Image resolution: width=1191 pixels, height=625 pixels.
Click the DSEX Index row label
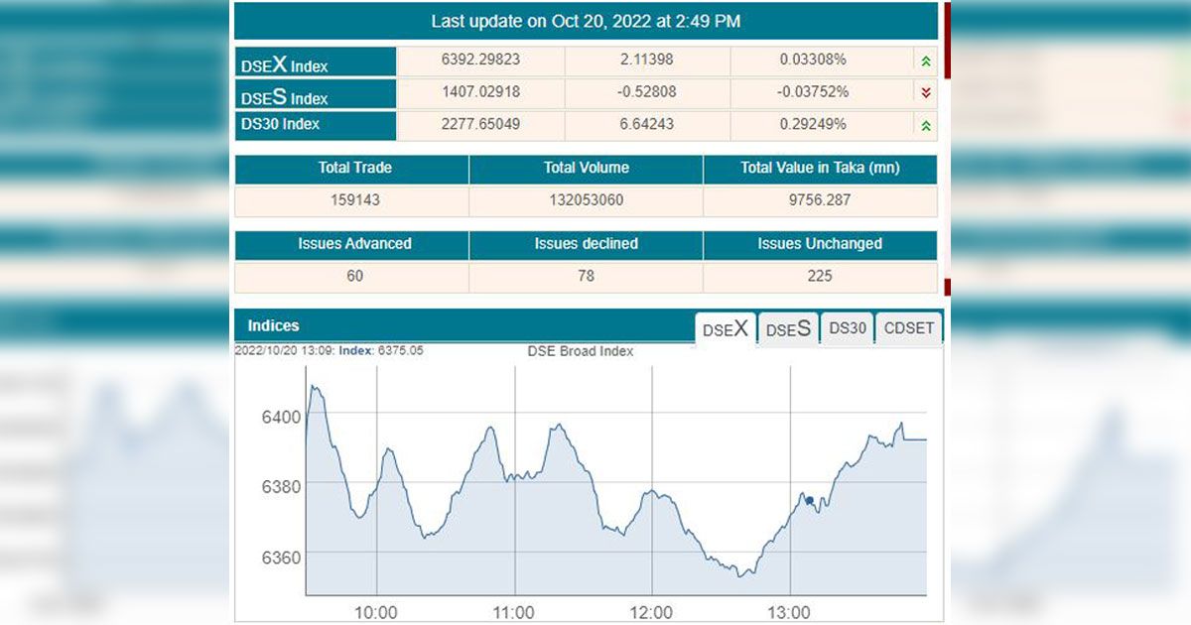click(316, 62)
